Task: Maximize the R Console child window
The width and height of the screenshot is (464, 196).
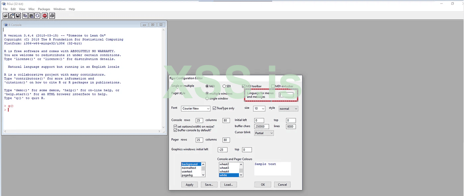Action: (152, 25)
